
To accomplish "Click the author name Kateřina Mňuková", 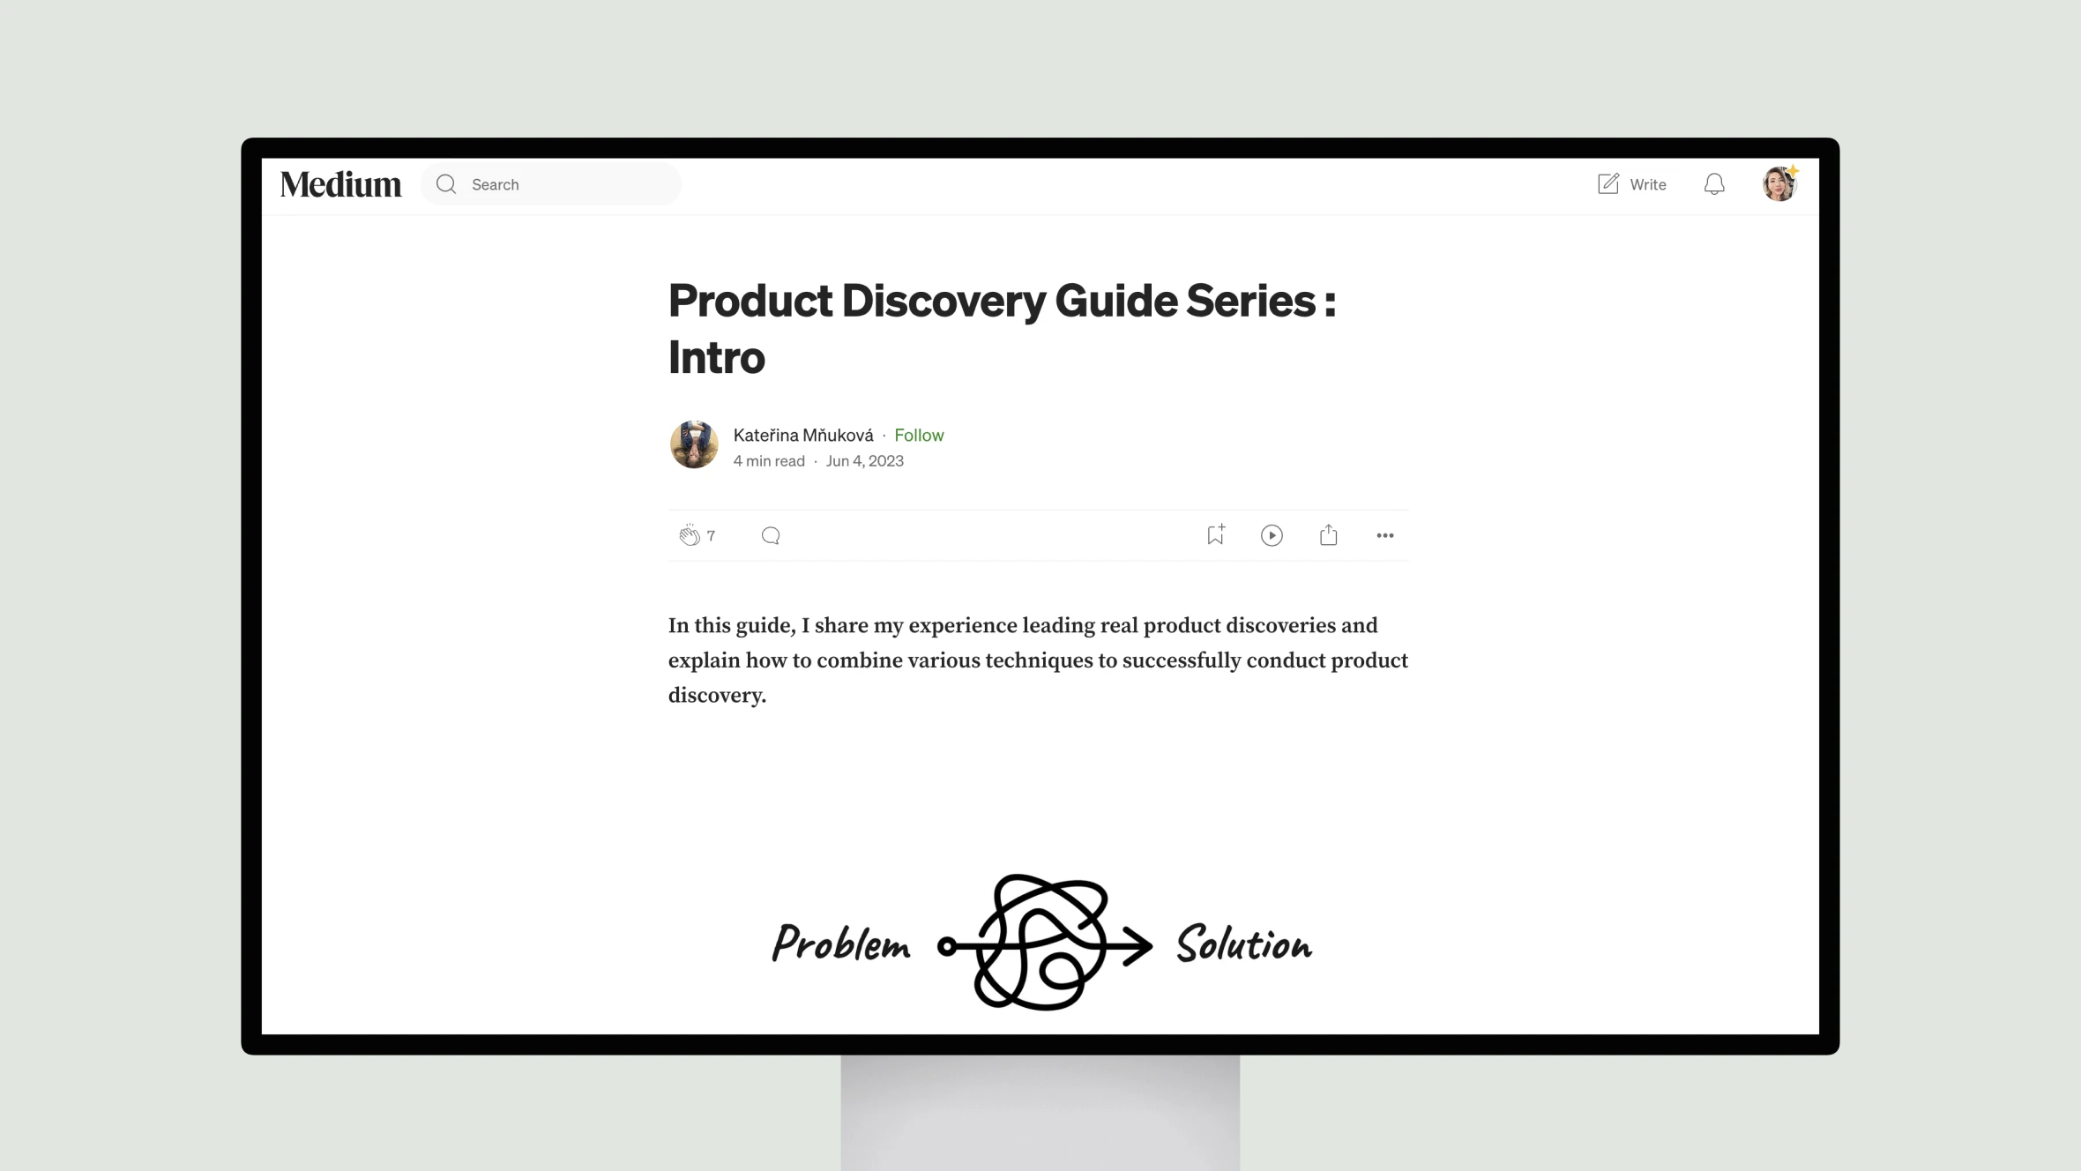I will point(803,435).
